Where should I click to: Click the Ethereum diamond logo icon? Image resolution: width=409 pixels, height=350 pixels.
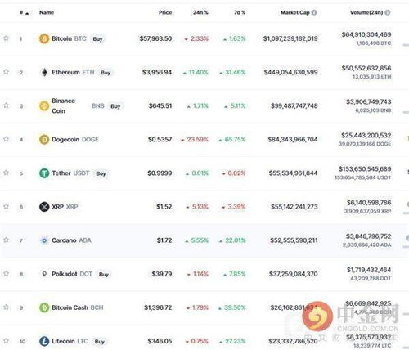pos(44,72)
